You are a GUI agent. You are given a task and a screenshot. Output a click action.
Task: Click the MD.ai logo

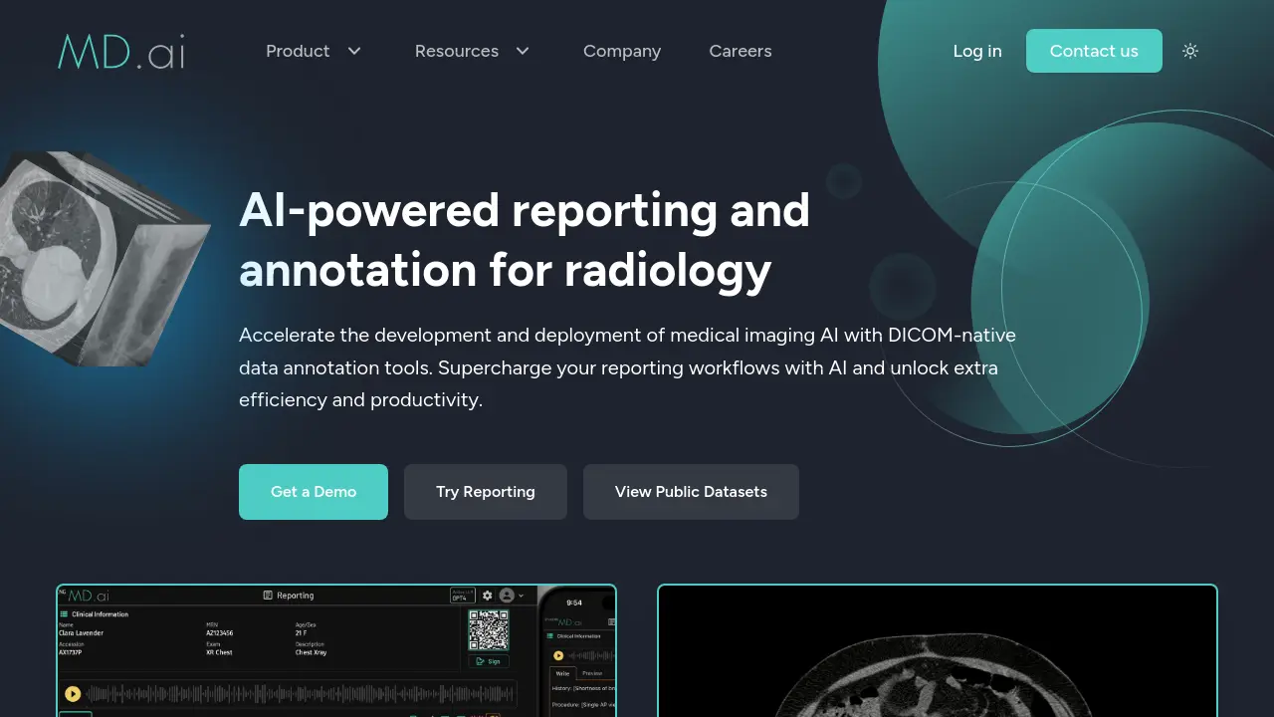121,51
